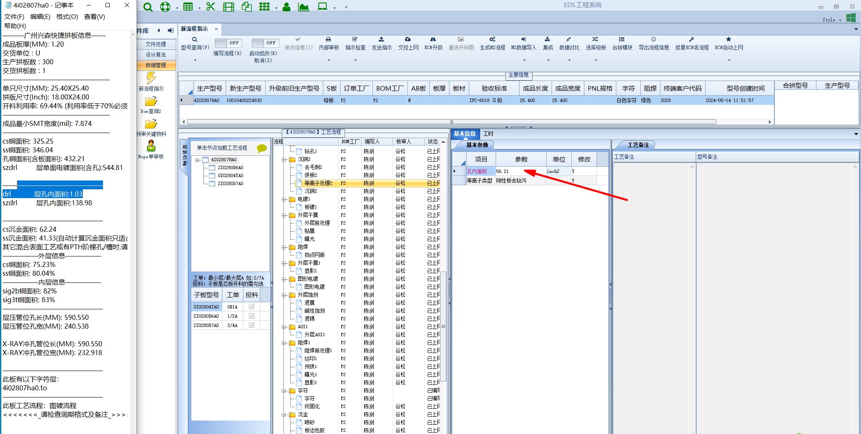
Task: Click the main grid horizontal scrollbar
Action: pyautogui.click(x=452, y=122)
